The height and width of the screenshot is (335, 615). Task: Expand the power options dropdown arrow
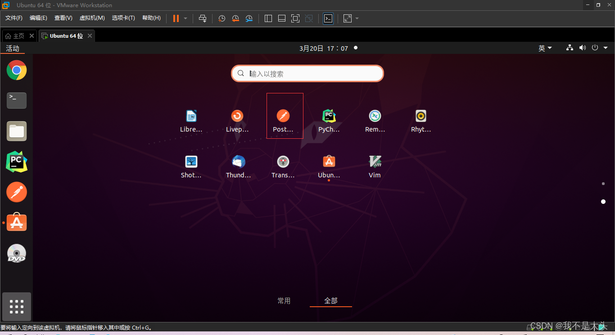click(x=185, y=18)
